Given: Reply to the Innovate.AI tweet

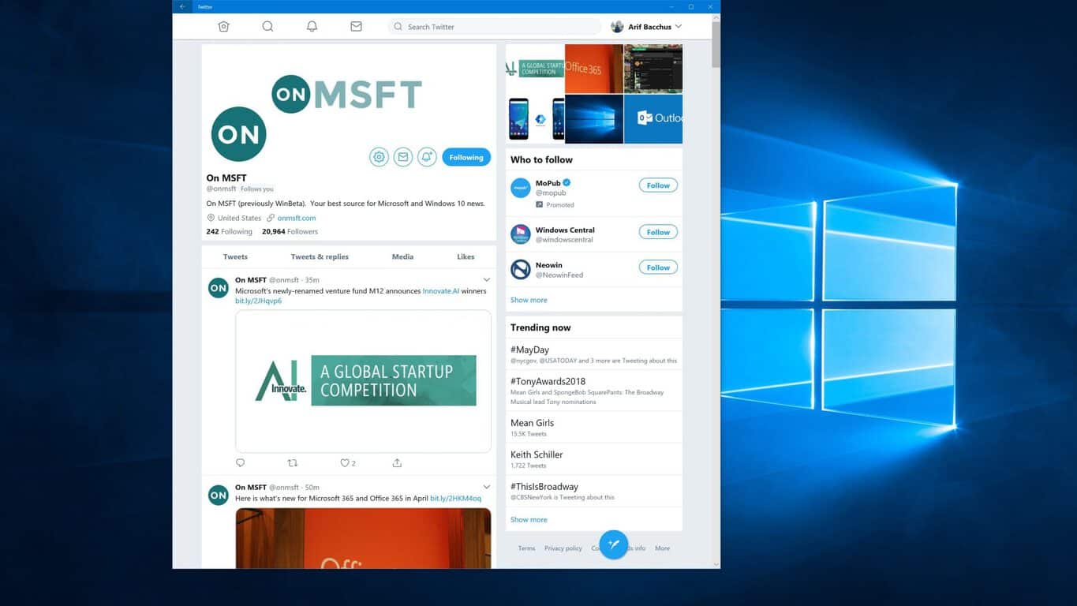Looking at the screenshot, I should pyautogui.click(x=241, y=463).
